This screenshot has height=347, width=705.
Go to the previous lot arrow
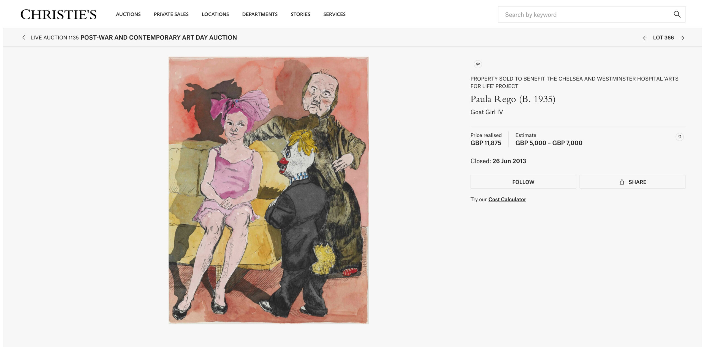point(645,38)
